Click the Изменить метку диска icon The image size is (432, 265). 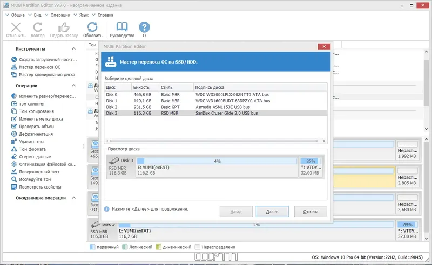pyautogui.click(x=14, y=118)
